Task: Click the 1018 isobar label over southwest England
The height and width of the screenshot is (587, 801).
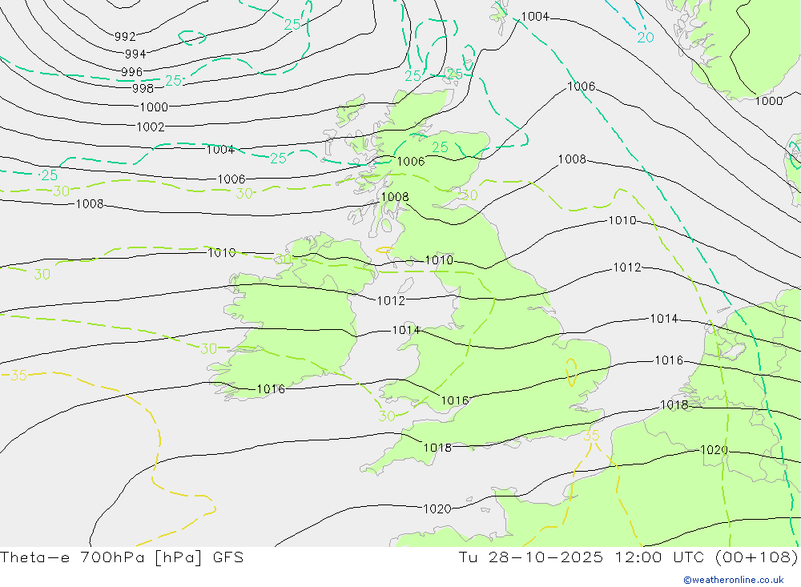Action: point(438,448)
